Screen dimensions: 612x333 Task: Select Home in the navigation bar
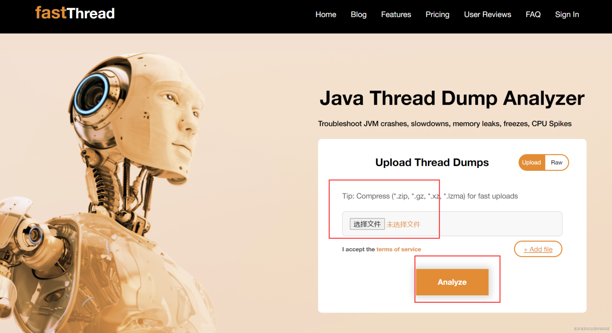pyautogui.click(x=326, y=14)
